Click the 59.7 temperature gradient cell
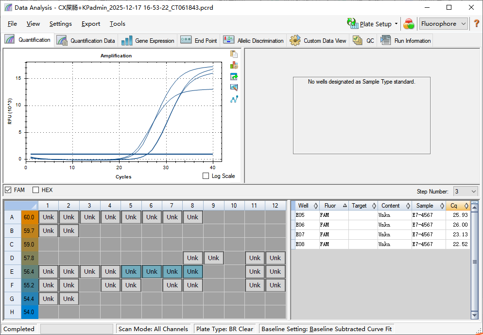The width and height of the screenshot is (483, 335). tap(30, 230)
